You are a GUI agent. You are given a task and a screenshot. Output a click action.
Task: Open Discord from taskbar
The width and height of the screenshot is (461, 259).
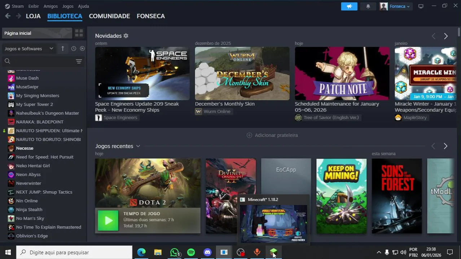click(207, 253)
